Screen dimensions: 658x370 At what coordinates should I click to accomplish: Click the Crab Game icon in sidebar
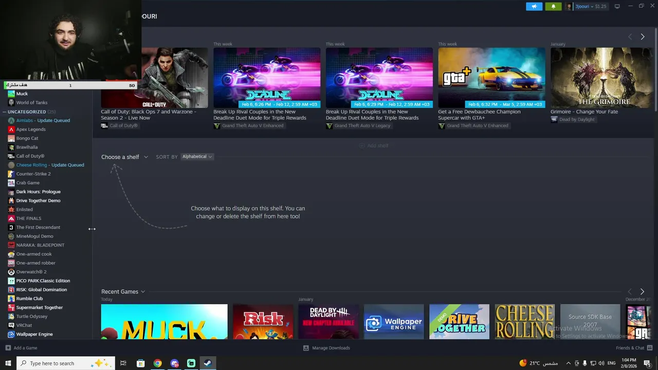(11, 183)
